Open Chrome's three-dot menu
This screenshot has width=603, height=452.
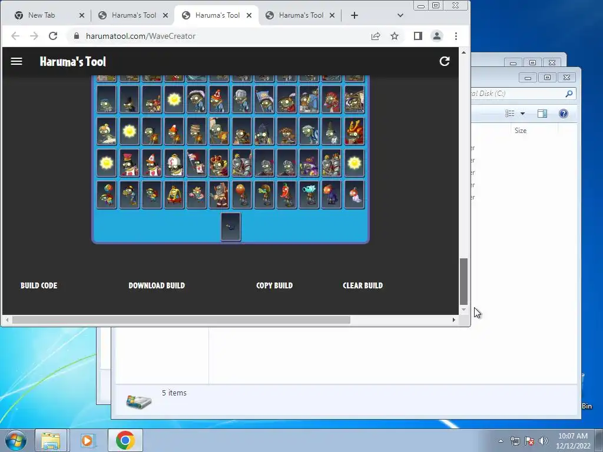tap(456, 36)
